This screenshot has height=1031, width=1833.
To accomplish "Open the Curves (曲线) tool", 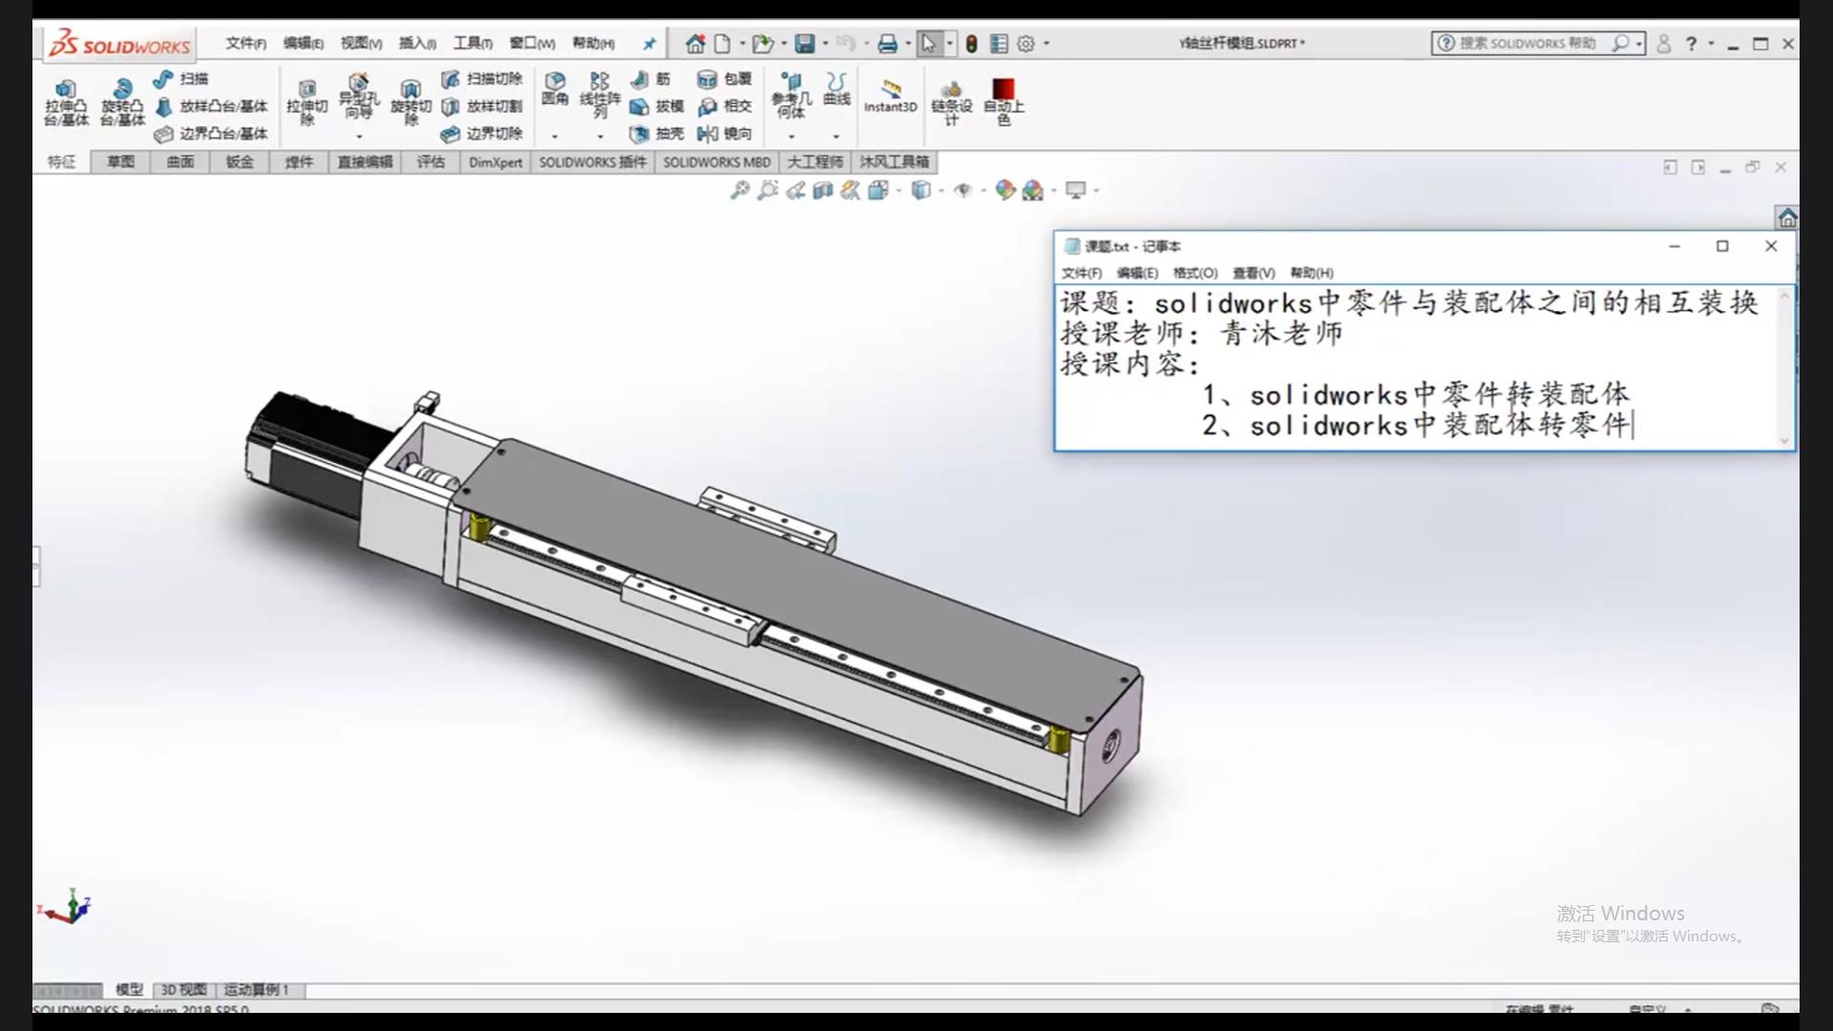I will [x=836, y=89].
